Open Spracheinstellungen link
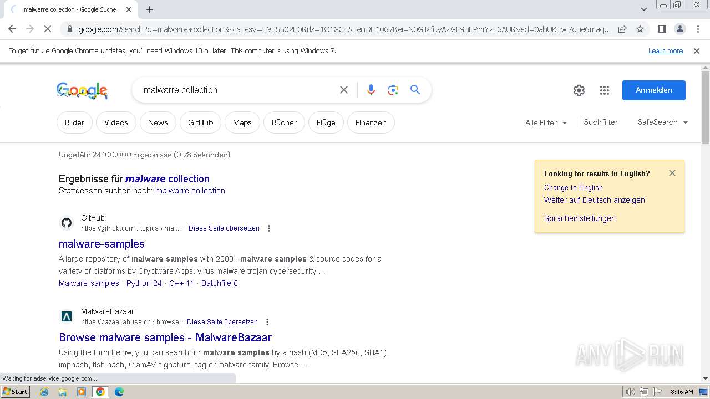This screenshot has width=710, height=399. pos(580,218)
